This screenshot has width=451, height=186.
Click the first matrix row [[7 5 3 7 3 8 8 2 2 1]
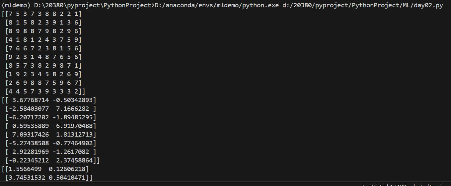click(x=41, y=14)
